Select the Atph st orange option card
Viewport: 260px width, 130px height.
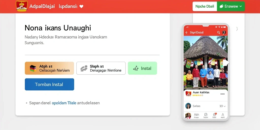(x=50, y=68)
